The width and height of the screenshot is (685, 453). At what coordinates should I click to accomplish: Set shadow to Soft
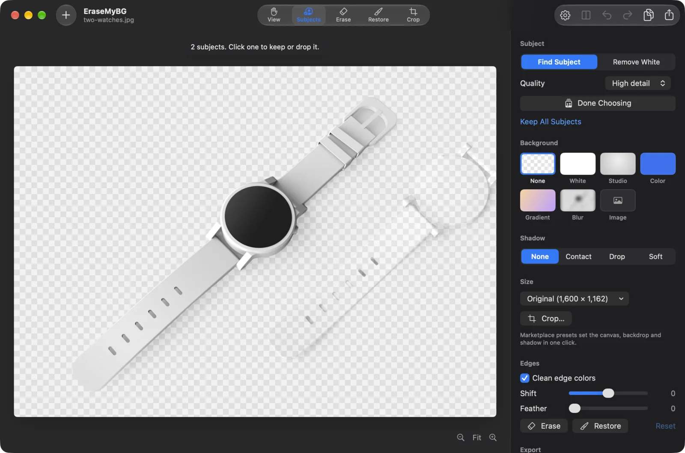pos(655,256)
